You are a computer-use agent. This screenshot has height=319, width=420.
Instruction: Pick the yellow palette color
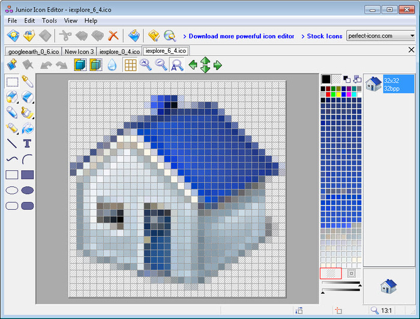pyautogui.click(x=338, y=94)
